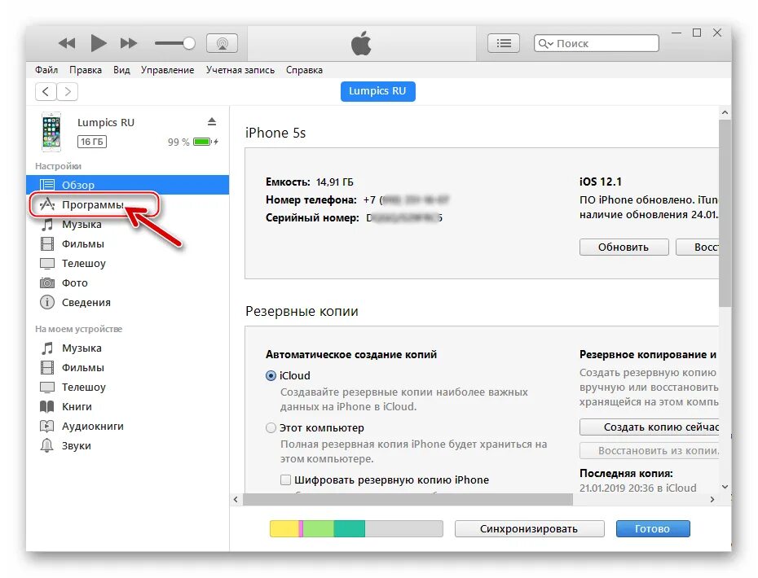
Task: Go forward with the right chevron
Action: pos(67,92)
